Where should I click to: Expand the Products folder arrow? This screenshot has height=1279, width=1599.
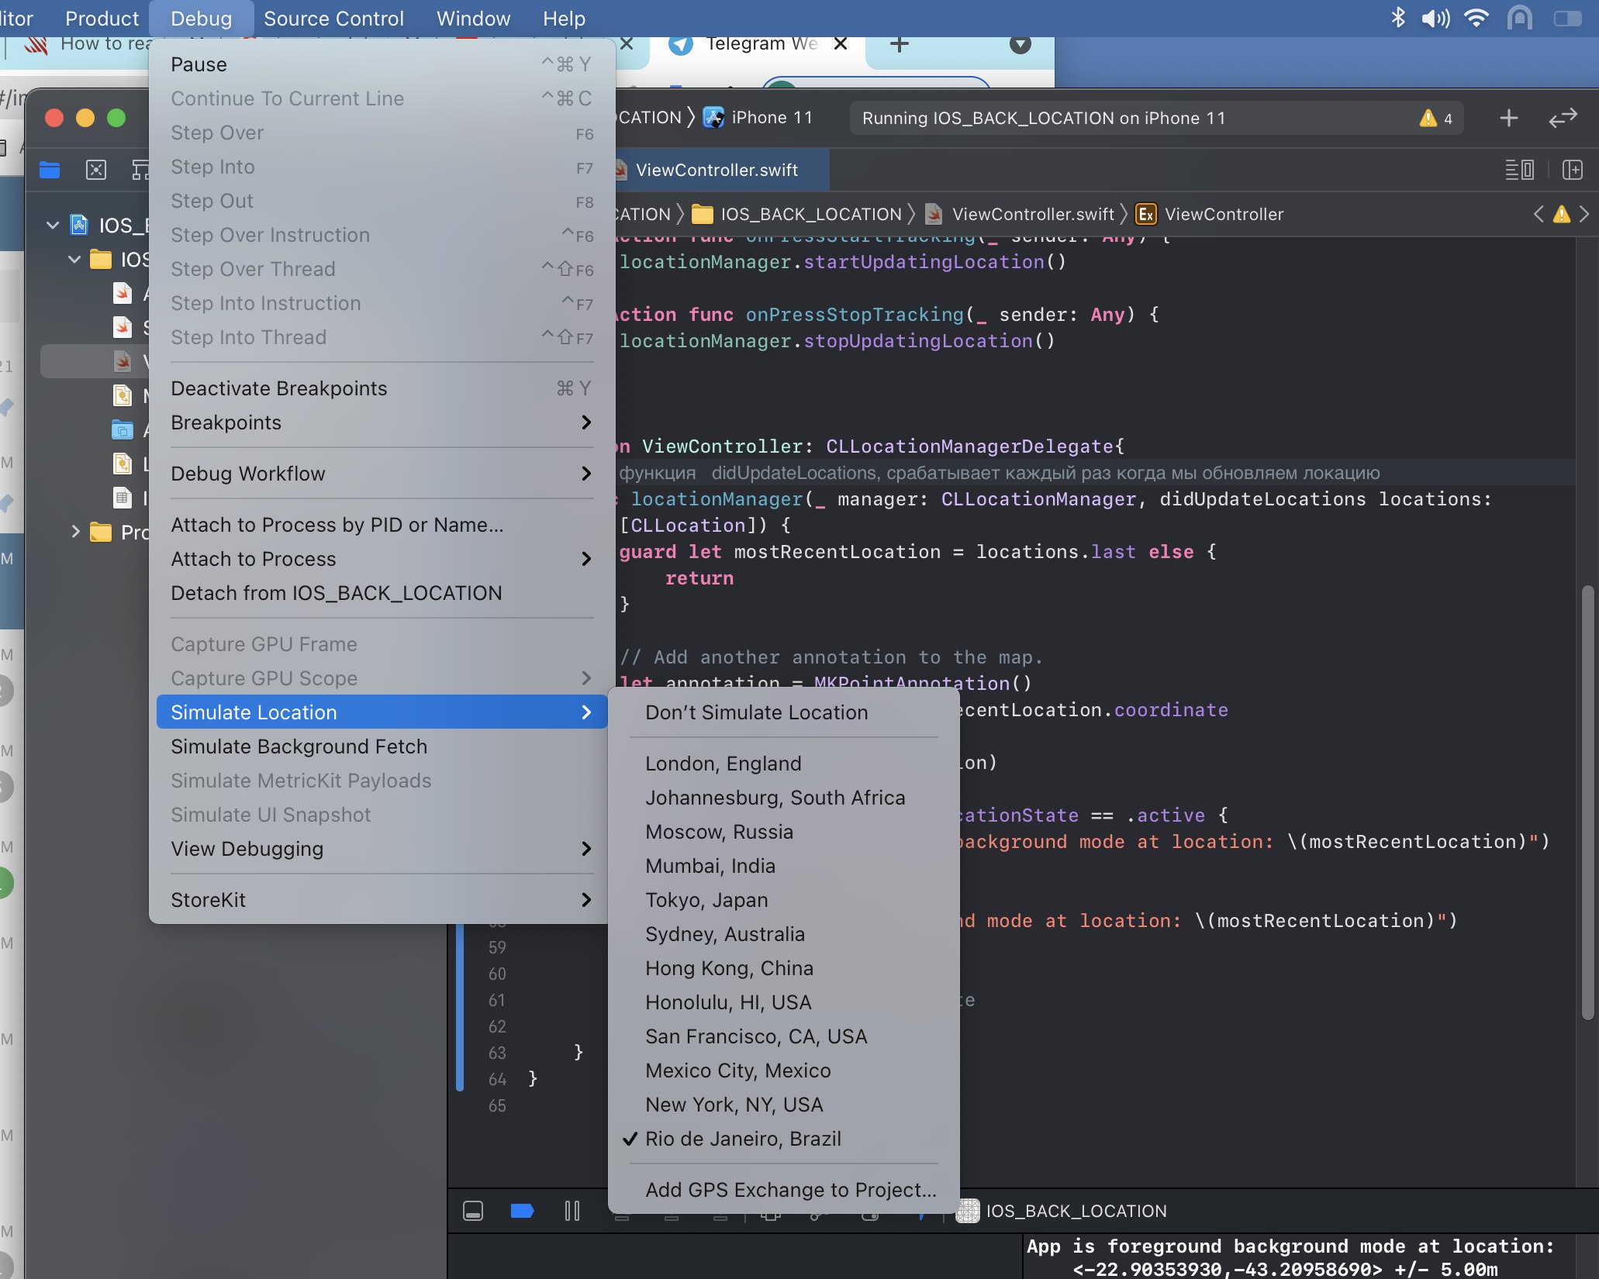pyautogui.click(x=75, y=532)
